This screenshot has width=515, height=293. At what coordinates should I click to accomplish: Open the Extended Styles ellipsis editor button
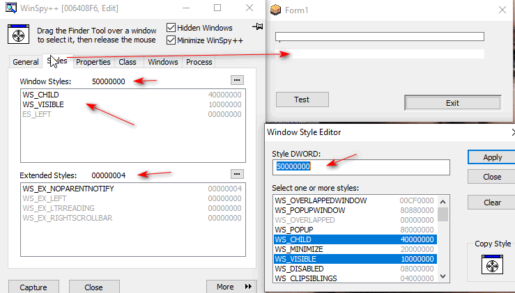pyautogui.click(x=237, y=174)
